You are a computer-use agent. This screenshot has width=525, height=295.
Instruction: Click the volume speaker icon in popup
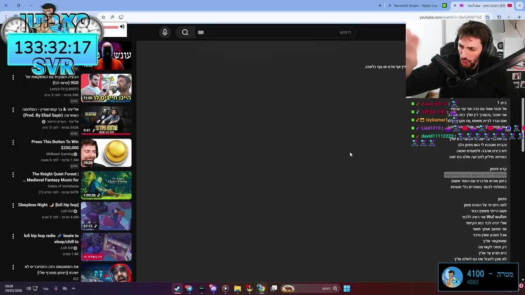click(122, 27)
